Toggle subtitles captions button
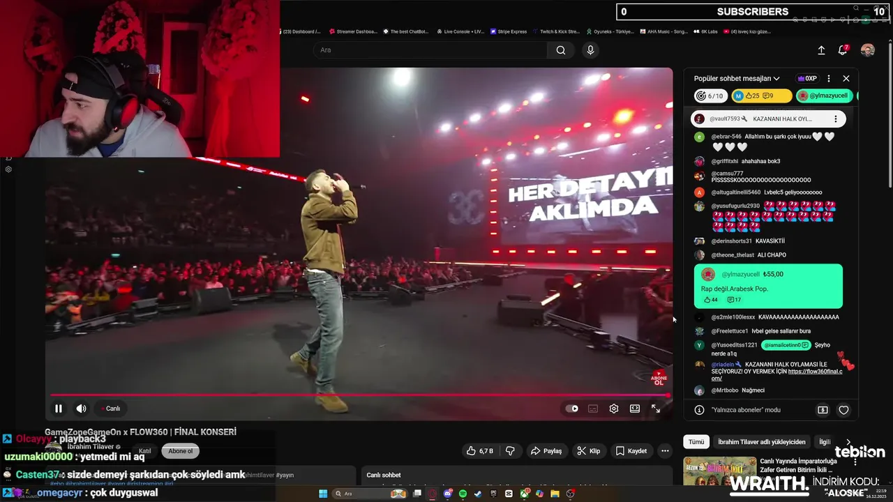The image size is (893, 502). click(593, 409)
